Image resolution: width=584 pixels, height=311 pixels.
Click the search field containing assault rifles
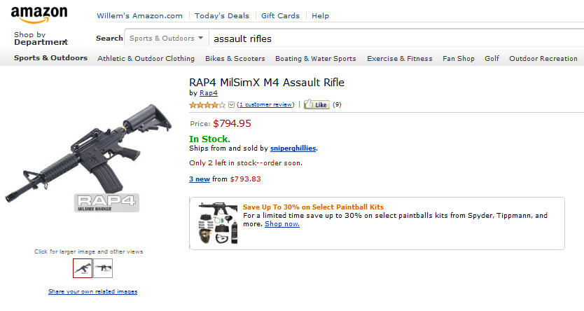(392, 39)
